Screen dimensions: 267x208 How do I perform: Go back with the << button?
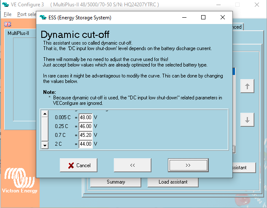[x=132, y=165]
